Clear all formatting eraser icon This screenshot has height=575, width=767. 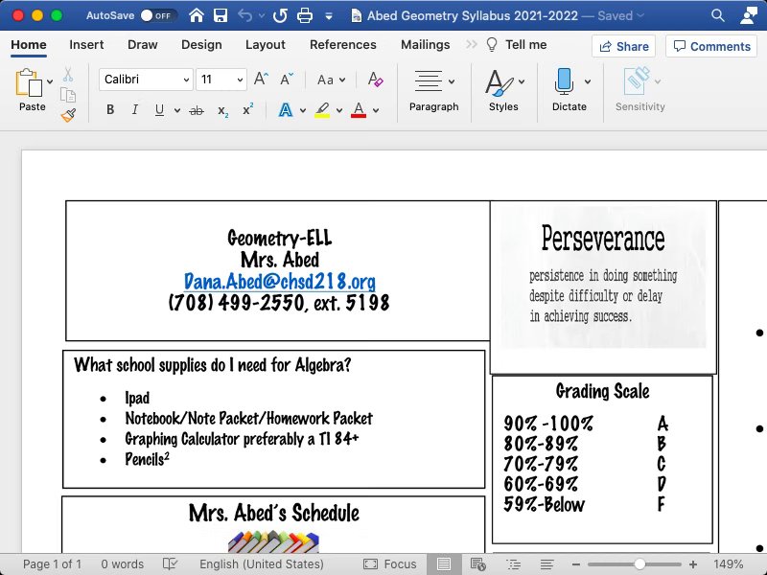click(375, 80)
